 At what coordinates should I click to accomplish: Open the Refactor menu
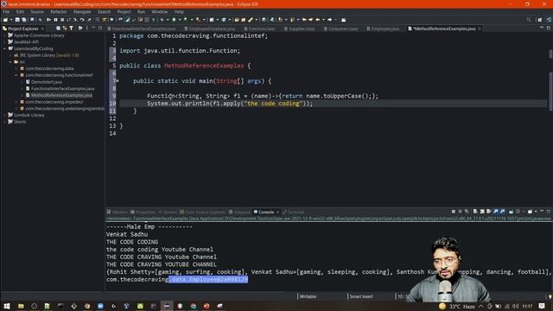58,11
